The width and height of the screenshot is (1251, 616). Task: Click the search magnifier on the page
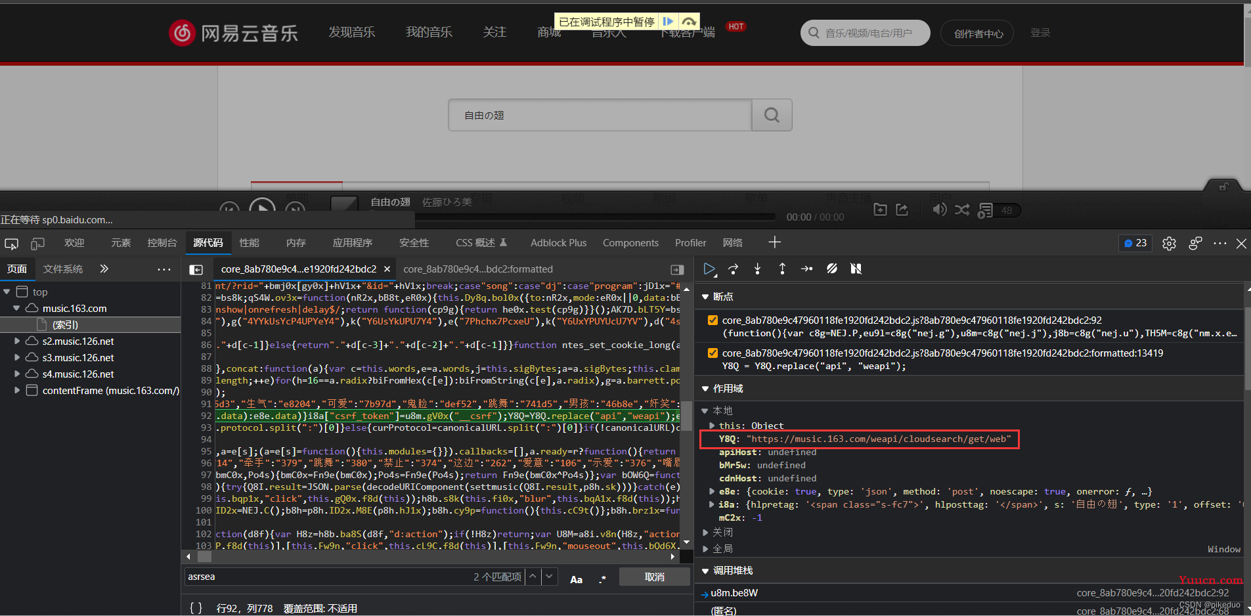point(772,115)
